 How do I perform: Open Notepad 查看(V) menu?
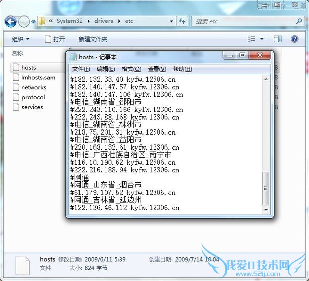pyautogui.click(x=157, y=69)
